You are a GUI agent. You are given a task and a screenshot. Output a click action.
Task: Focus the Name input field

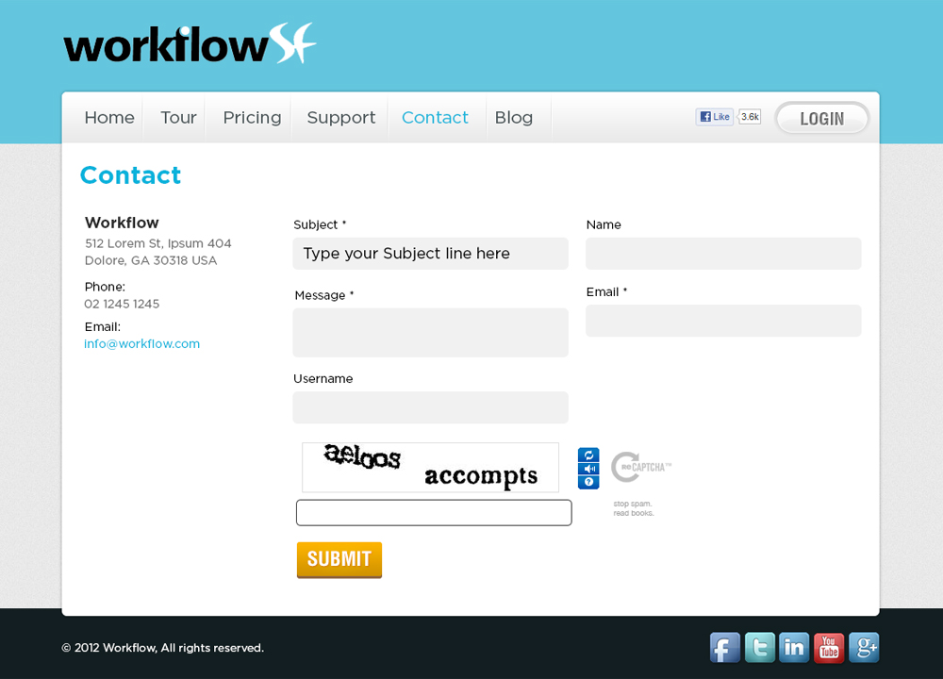click(x=723, y=253)
